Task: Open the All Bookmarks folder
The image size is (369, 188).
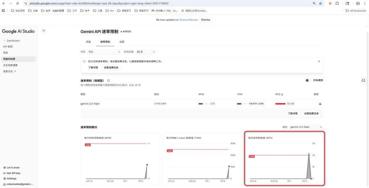Action: pyautogui.click(x=356, y=11)
